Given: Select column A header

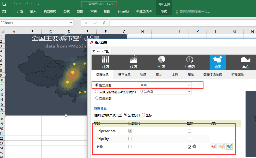Looking at the screenshot, I should click(14, 32).
